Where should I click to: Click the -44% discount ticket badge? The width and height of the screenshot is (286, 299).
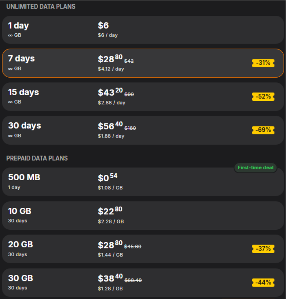[x=263, y=283]
